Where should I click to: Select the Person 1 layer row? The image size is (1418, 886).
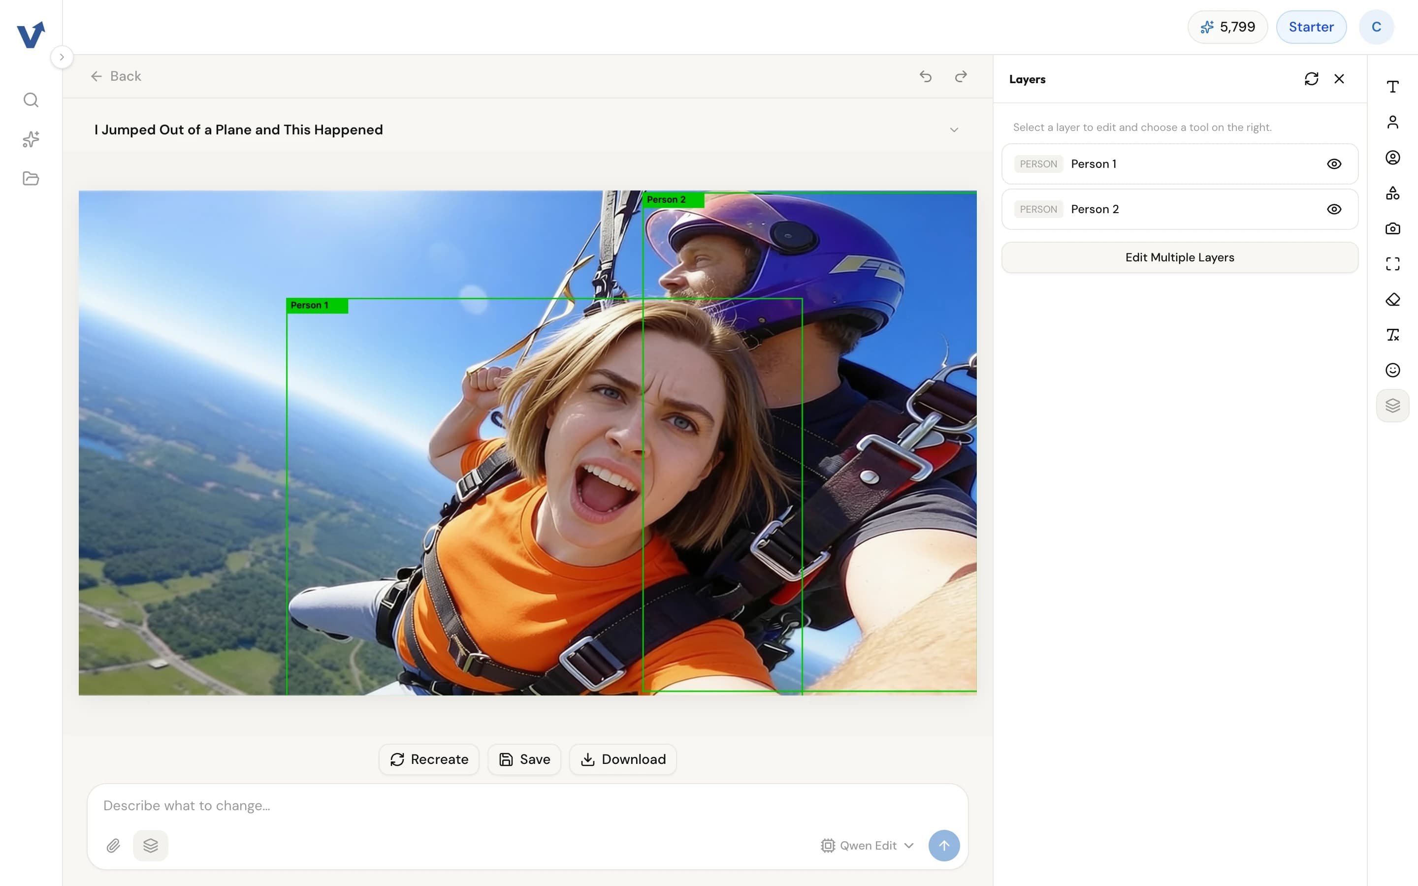click(x=1180, y=164)
